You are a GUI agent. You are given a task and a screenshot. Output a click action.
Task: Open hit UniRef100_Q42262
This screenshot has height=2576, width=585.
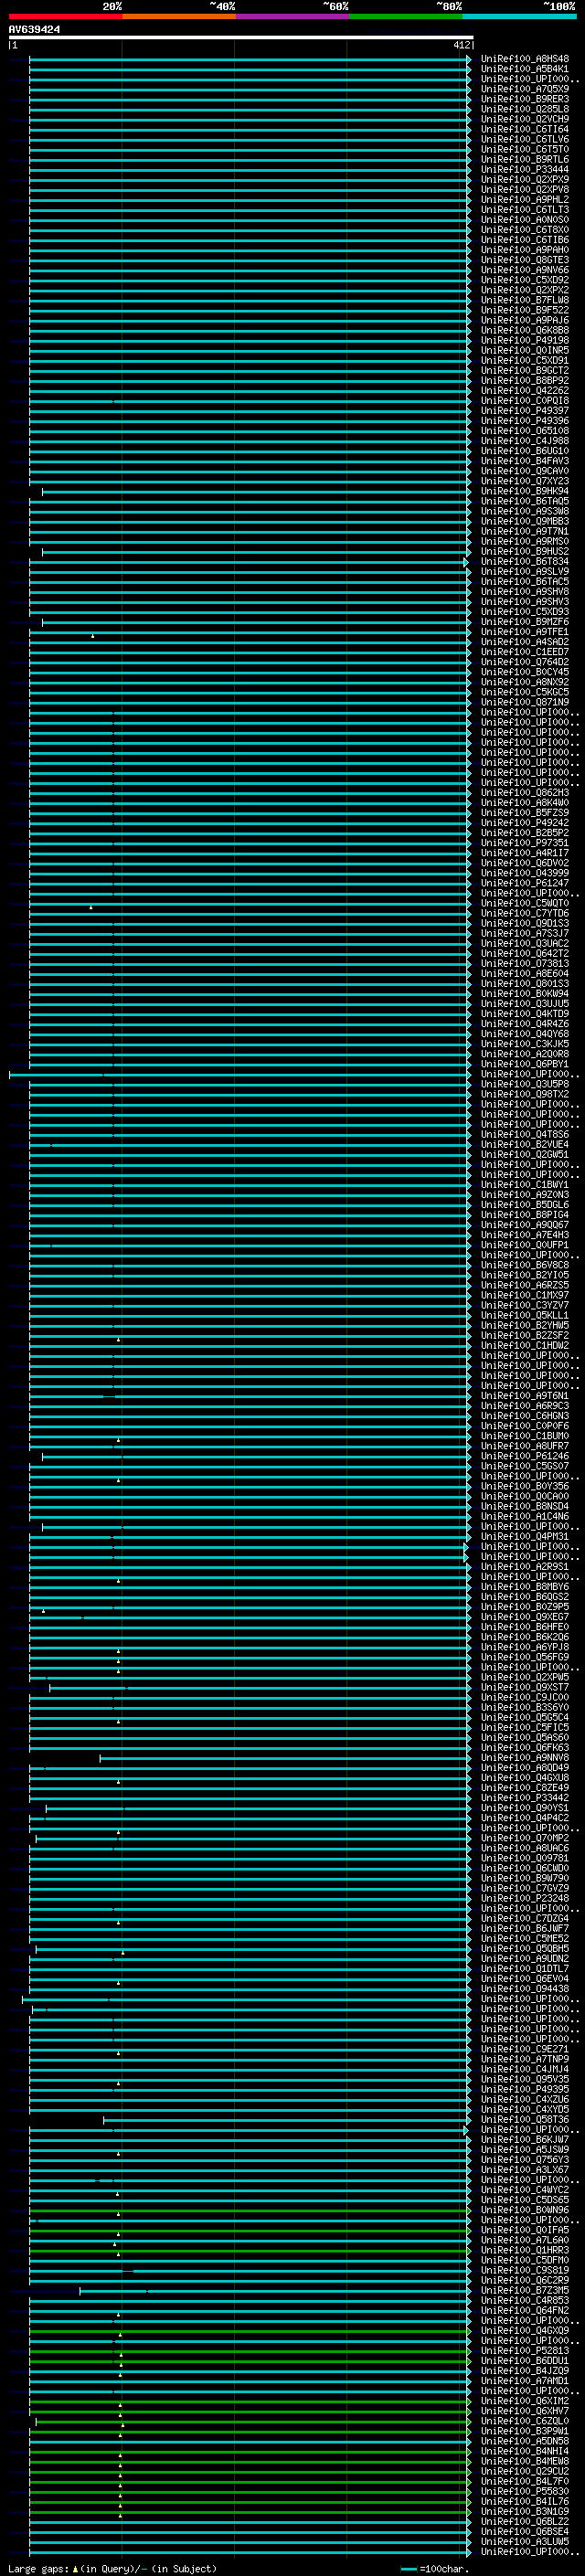(525, 391)
